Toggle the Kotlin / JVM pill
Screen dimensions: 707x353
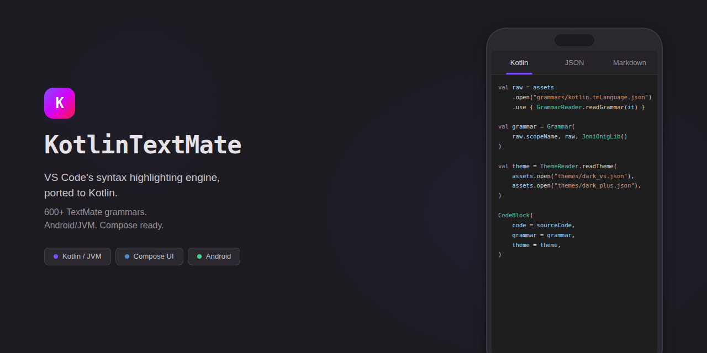[x=77, y=256]
